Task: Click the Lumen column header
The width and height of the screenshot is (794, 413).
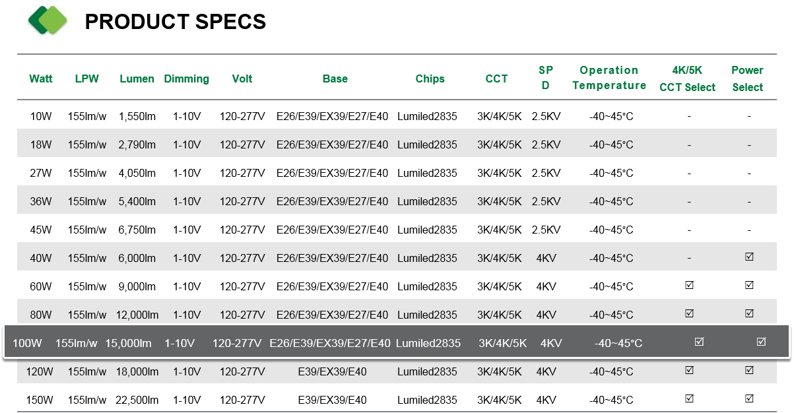Action: coord(137,79)
